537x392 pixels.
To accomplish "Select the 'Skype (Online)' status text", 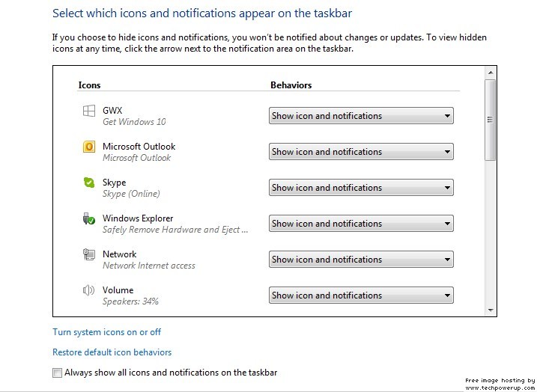I will (131, 194).
